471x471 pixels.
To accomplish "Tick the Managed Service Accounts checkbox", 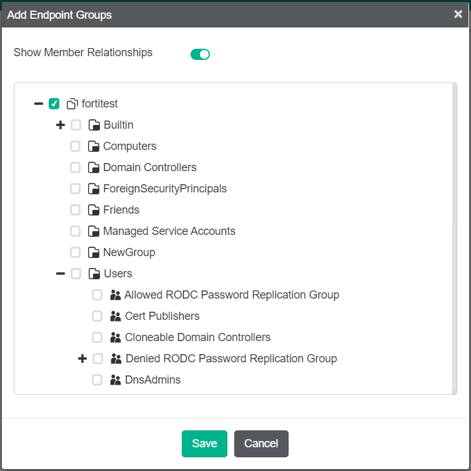I will click(x=76, y=231).
